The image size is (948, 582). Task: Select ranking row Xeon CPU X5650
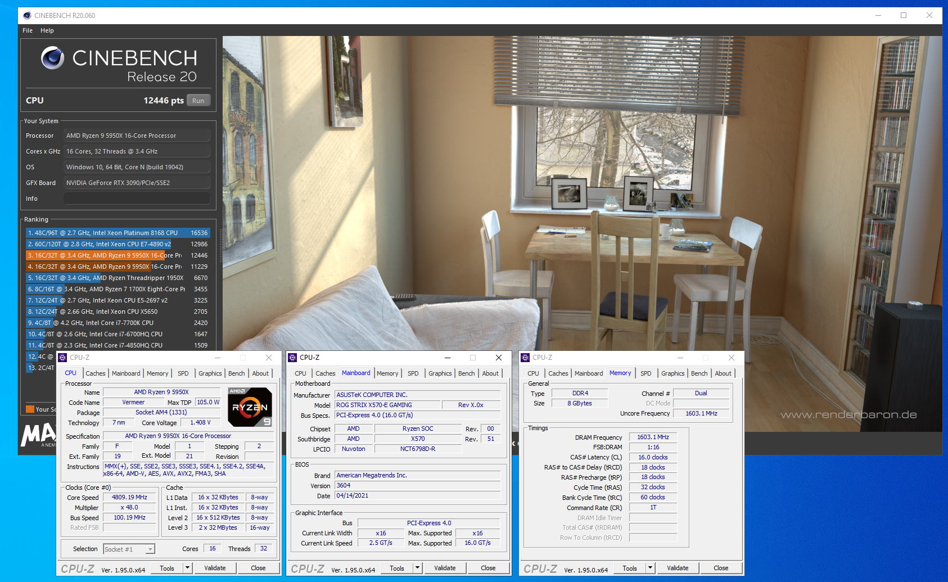(x=118, y=312)
